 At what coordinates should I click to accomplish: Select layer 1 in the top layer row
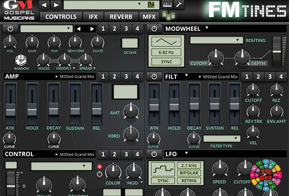coord(103,29)
